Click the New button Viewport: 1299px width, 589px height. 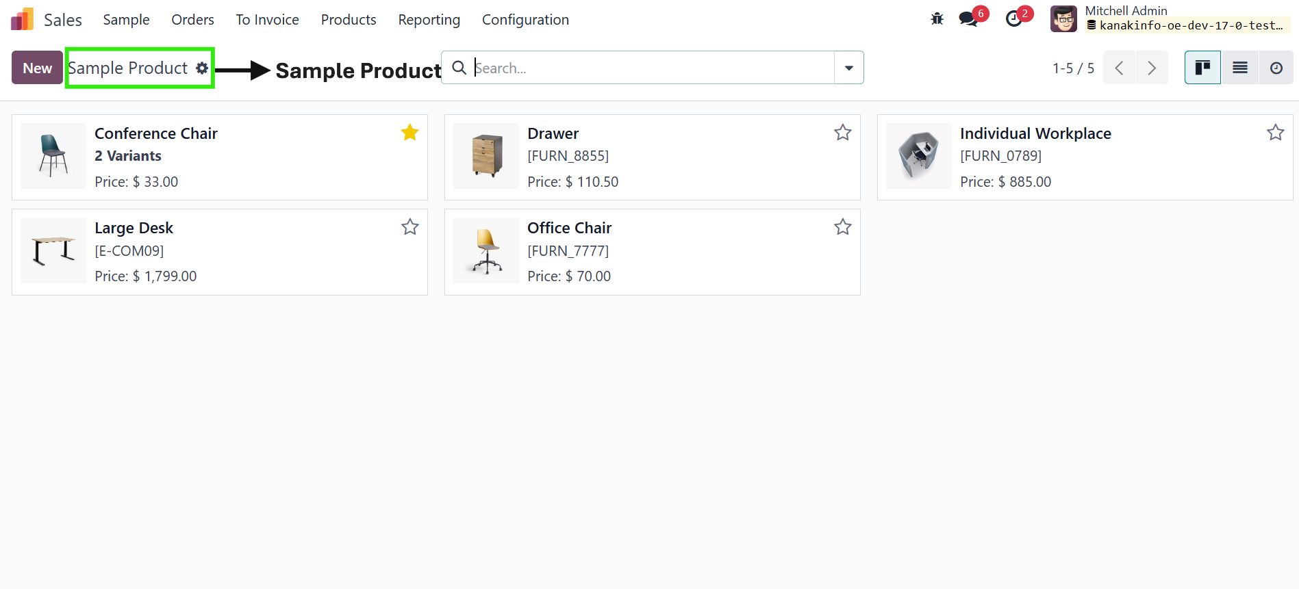click(x=37, y=68)
